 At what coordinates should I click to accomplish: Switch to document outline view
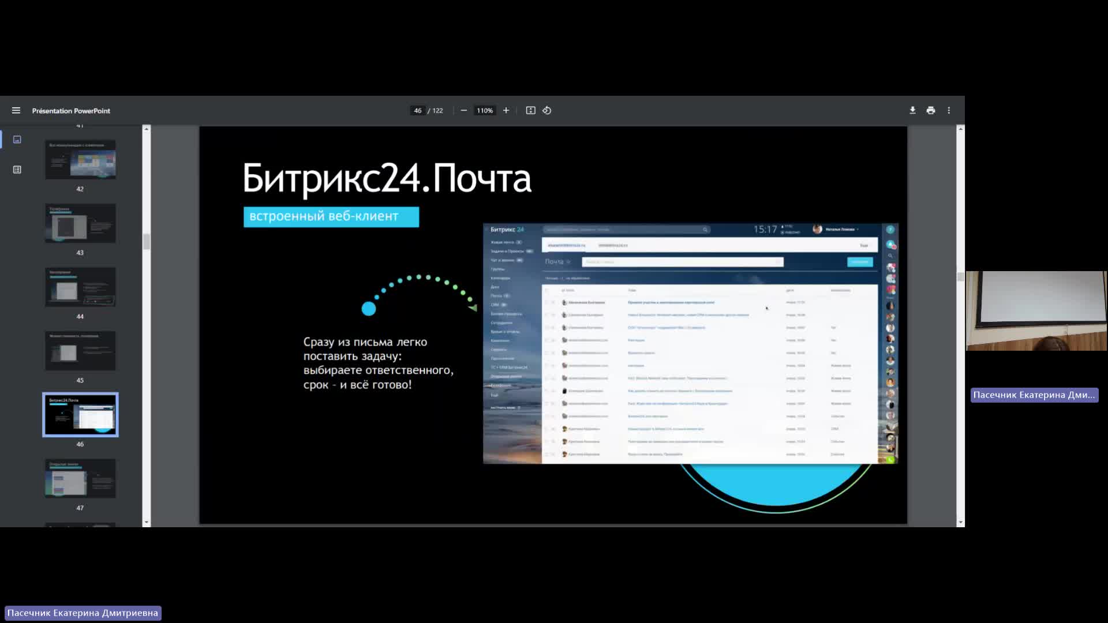click(17, 170)
